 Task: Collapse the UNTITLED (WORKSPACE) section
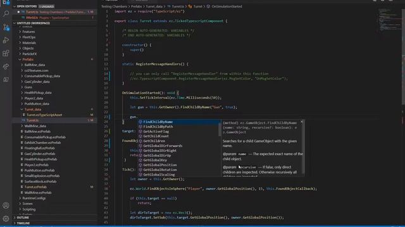pyautogui.click(x=34, y=23)
